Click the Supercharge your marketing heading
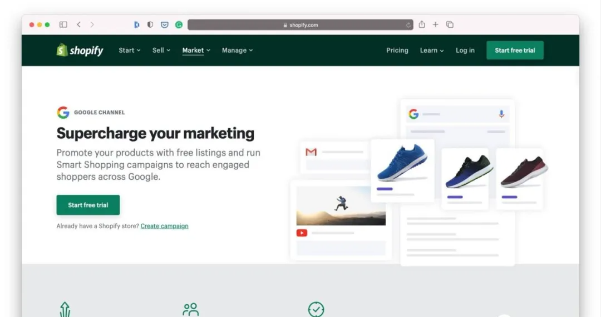This screenshot has width=601, height=317. pyautogui.click(x=155, y=133)
